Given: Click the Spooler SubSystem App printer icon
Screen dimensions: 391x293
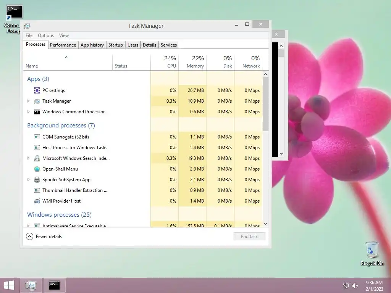Looking at the screenshot, I should click(37, 180).
